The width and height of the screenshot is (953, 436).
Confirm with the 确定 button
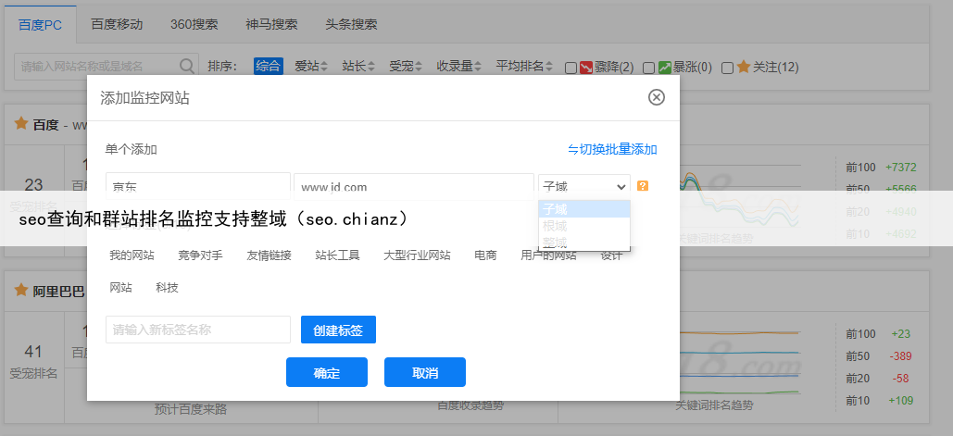tap(327, 372)
